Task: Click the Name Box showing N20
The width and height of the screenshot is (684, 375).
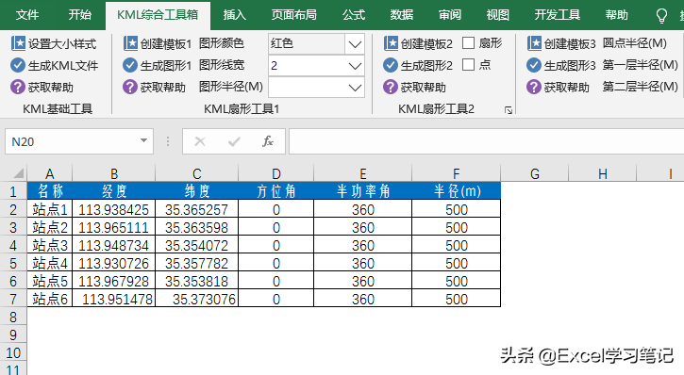Action: coord(79,141)
